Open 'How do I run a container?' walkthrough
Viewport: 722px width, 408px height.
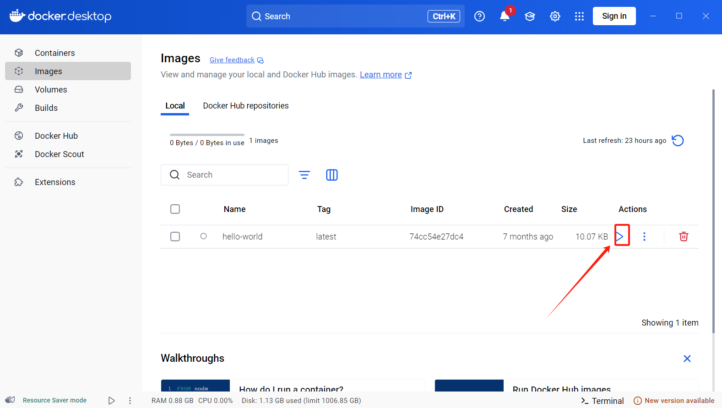coord(293,386)
